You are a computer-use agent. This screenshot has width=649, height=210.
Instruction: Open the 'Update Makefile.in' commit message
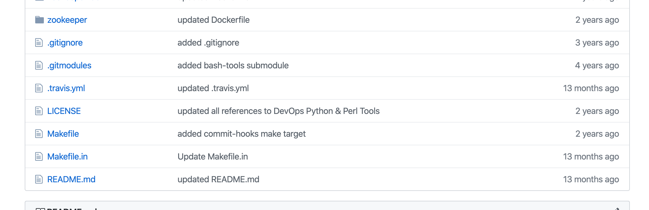coord(213,156)
